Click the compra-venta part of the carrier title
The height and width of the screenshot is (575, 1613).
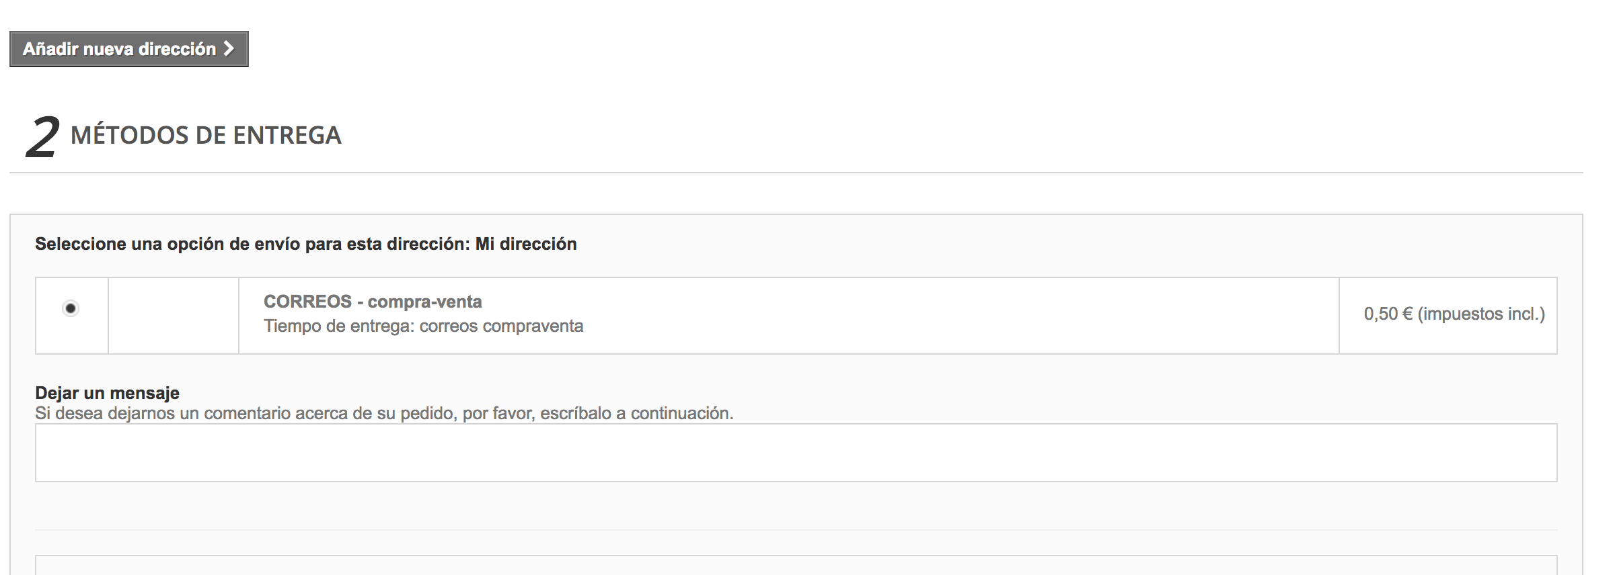pyautogui.click(x=424, y=302)
